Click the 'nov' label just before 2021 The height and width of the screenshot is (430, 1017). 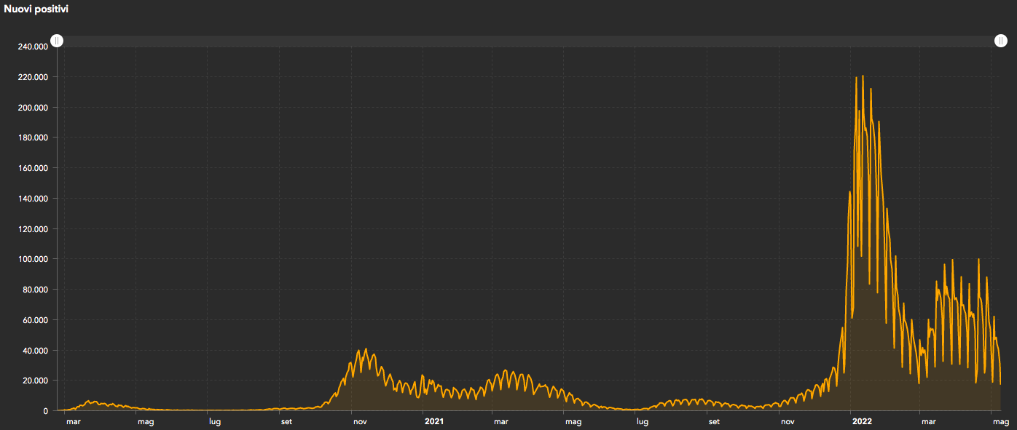(x=360, y=421)
